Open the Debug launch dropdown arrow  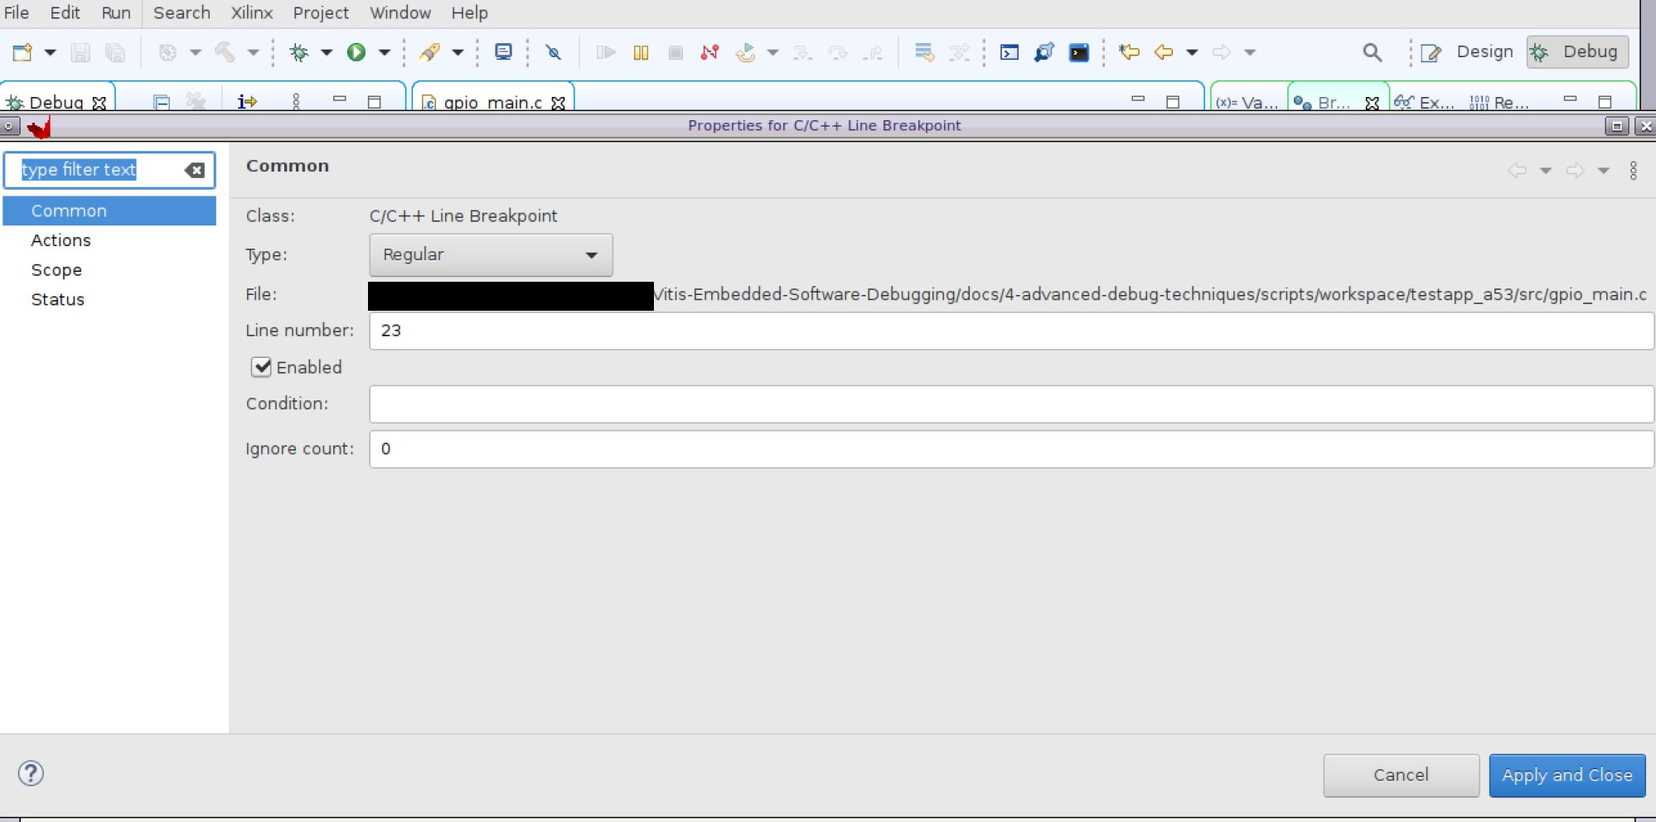(x=327, y=52)
